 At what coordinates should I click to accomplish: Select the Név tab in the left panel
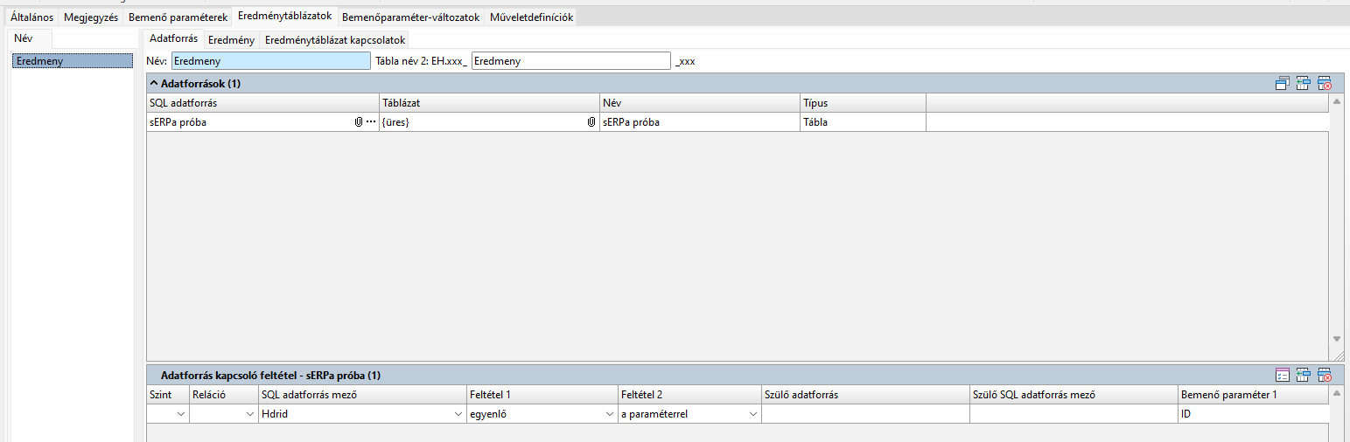(x=30, y=38)
